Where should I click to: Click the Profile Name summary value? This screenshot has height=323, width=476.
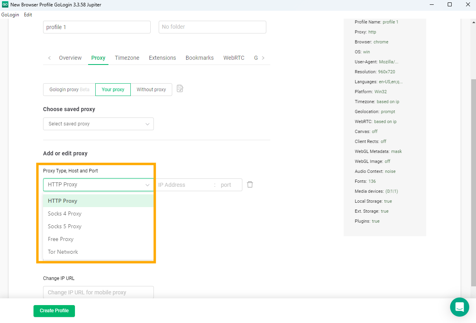coord(390,22)
